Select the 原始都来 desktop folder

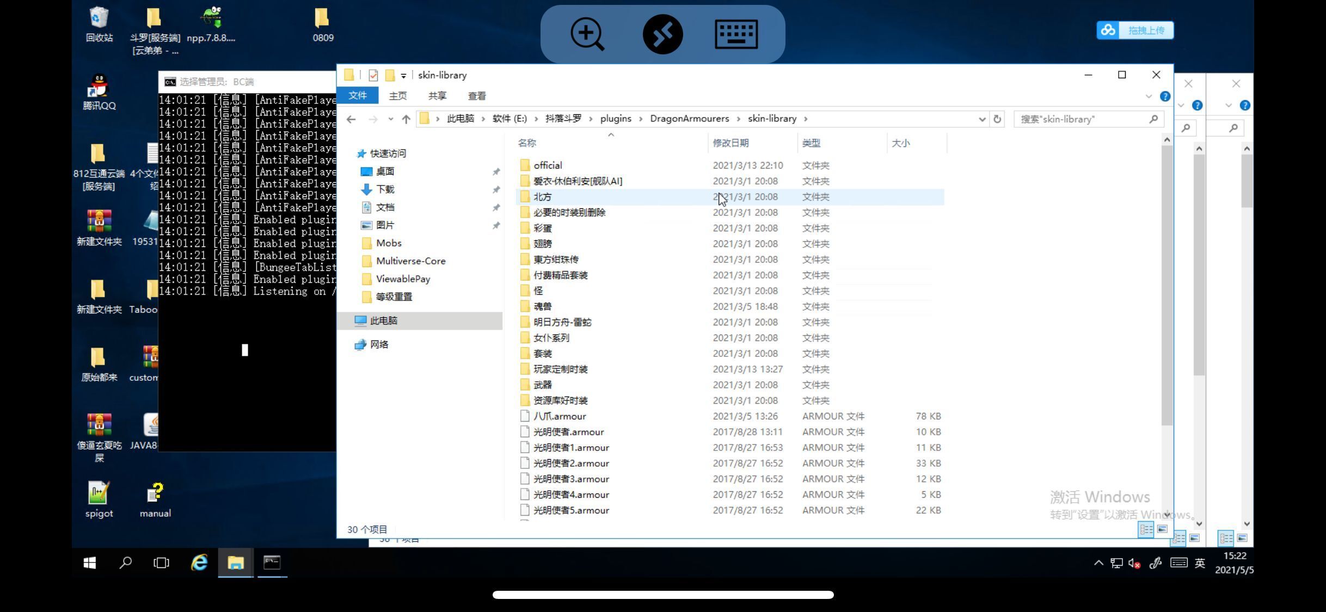(99, 364)
